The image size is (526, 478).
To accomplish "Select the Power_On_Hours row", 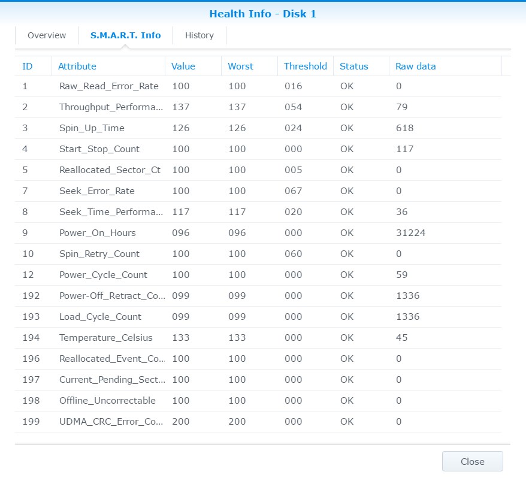I will tap(258, 233).
